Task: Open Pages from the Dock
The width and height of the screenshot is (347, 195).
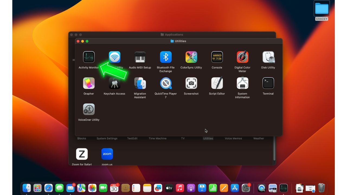Action: [224, 188]
